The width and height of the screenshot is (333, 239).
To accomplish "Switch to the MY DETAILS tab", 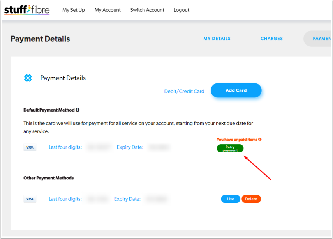I will 217,39.
